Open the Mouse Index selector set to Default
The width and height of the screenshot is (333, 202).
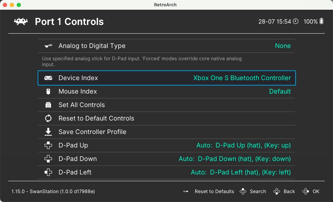click(166, 91)
